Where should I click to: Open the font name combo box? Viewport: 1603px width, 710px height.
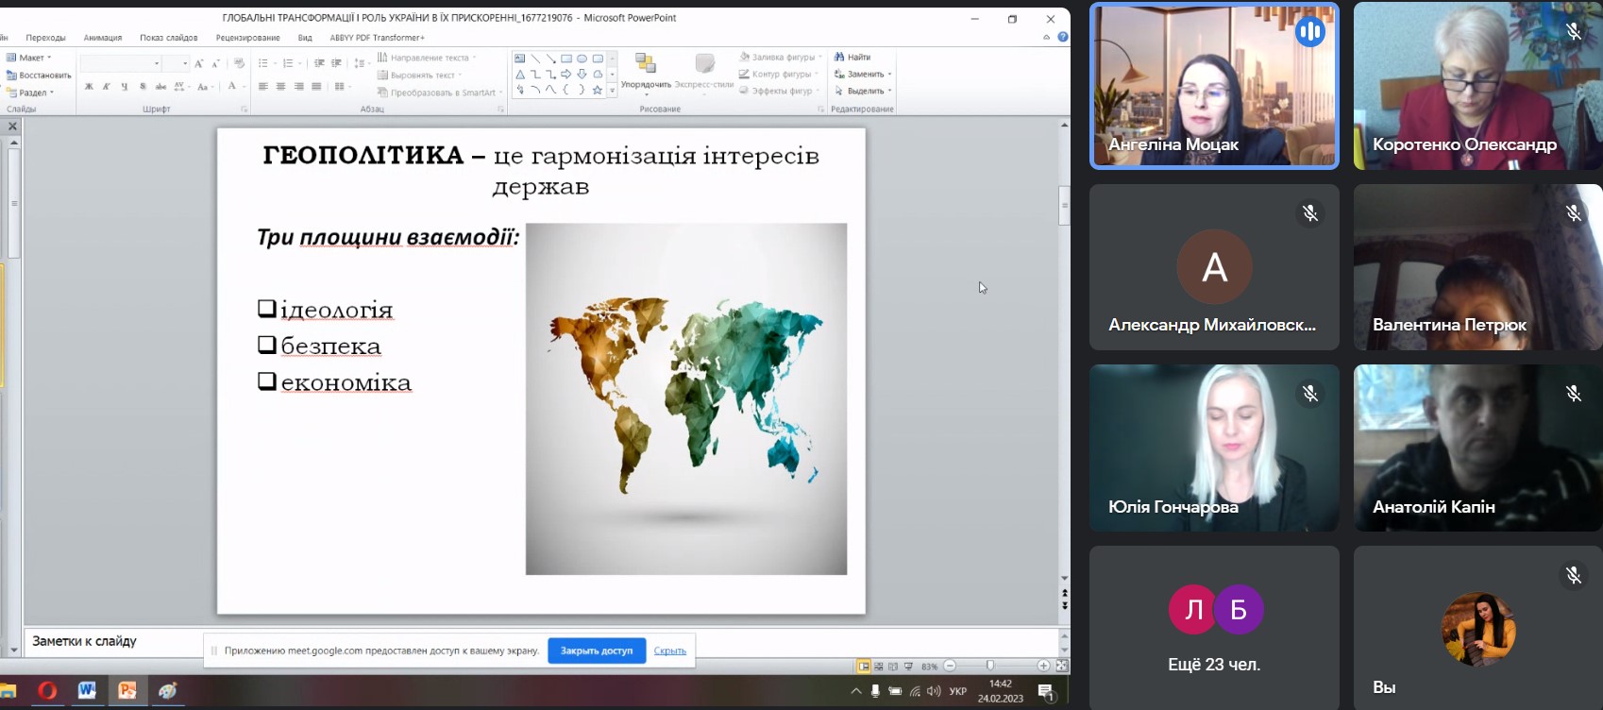click(121, 63)
